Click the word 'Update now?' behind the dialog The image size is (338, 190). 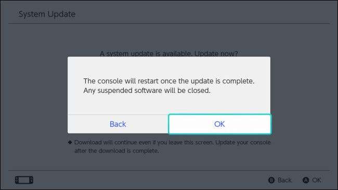tap(216, 53)
